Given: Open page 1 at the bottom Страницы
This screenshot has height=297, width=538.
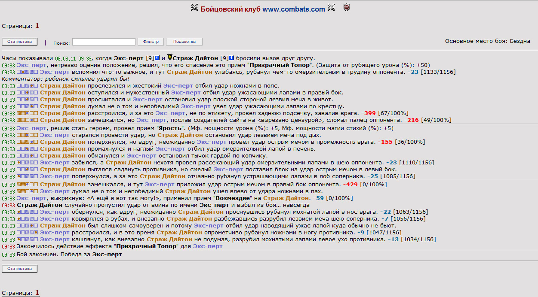Looking at the screenshot, I should coord(37,293).
